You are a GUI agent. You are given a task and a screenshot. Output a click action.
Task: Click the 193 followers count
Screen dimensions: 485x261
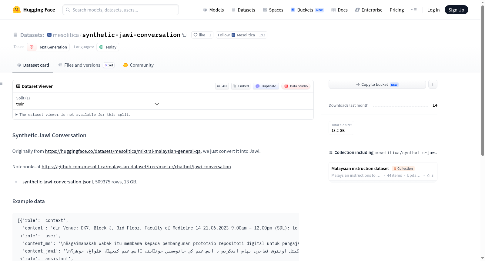tap(262, 35)
